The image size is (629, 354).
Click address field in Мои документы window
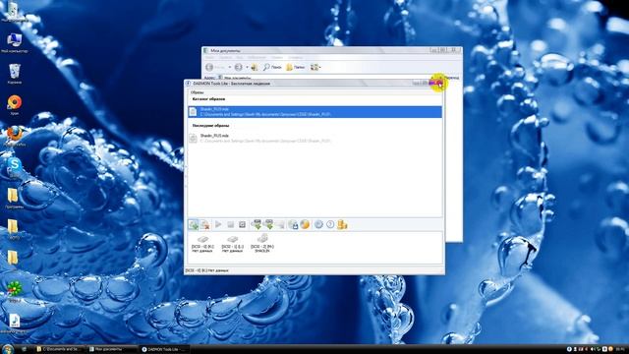[325, 78]
